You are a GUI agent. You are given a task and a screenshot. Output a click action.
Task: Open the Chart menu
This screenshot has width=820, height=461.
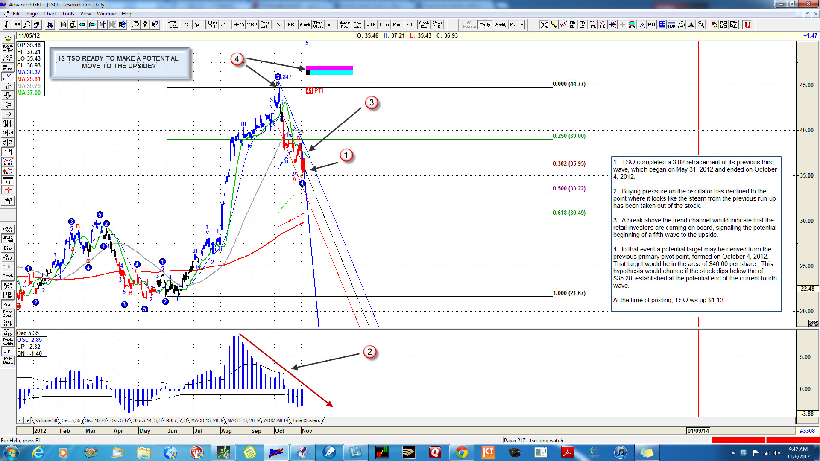coord(50,14)
